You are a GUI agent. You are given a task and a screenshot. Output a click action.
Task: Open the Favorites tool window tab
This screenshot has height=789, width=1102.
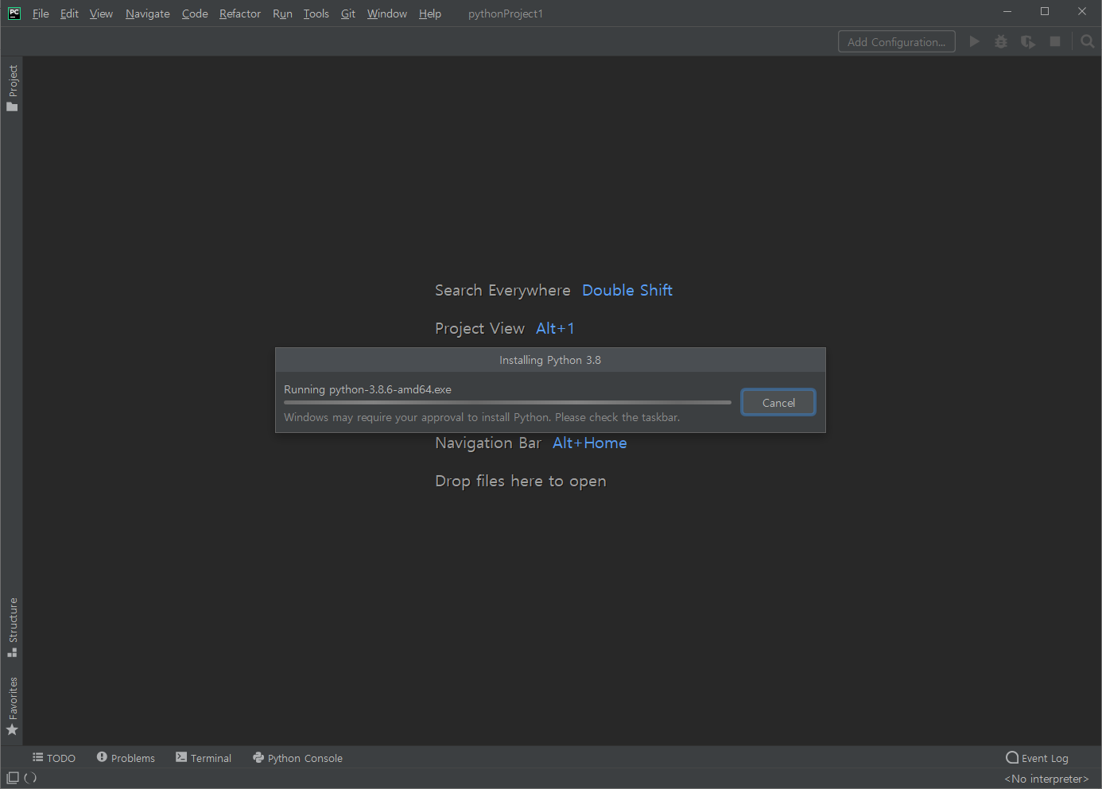coord(13,706)
